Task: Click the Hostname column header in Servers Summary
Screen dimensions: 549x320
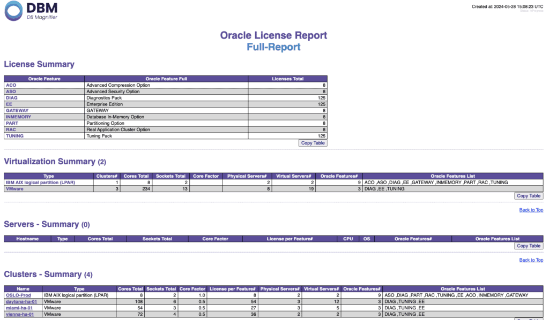Action: [x=27, y=239]
